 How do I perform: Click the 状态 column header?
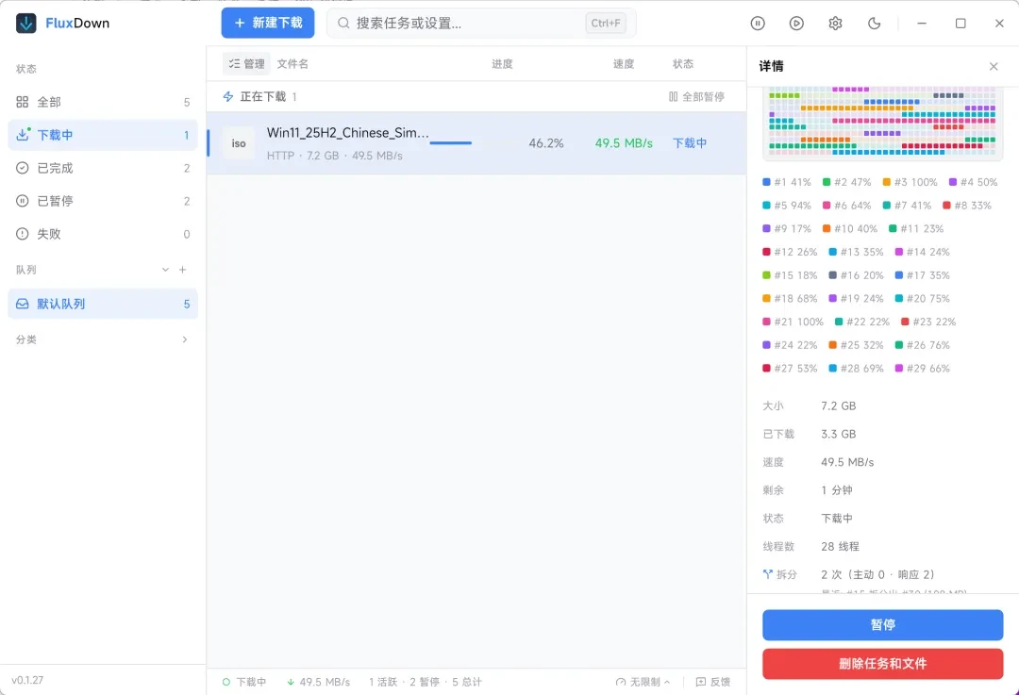tap(683, 64)
